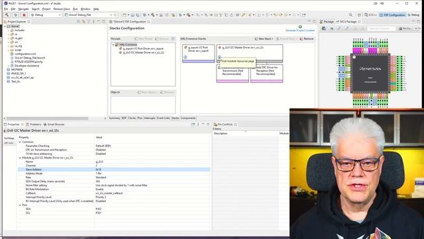This screenshot has width=424, height=239.
Task: Open the File menu
Action: pyautogui.click(x=6, y=9)
